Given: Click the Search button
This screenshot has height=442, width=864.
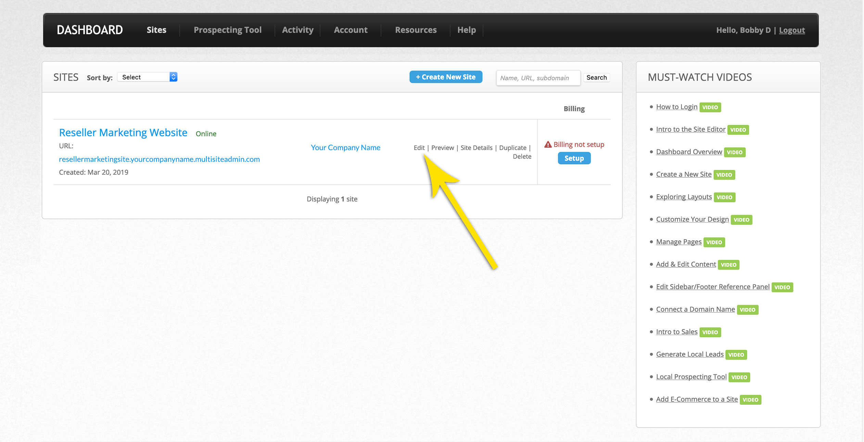Looking at the screenshot, I should coord(596,78).
